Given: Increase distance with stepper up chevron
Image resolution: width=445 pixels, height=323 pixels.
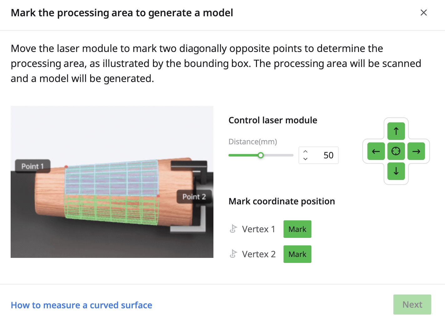Looking at the screenshot, I should [305, 151].
